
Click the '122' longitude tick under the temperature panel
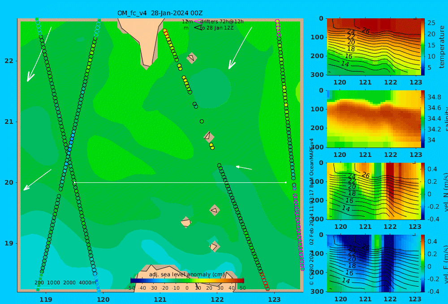(x=391, y=82)
